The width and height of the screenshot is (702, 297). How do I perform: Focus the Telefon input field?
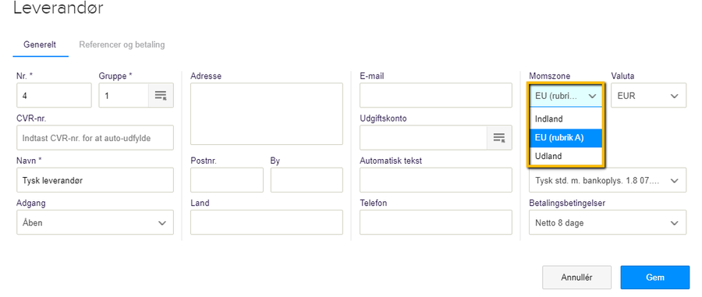(435, 222)
